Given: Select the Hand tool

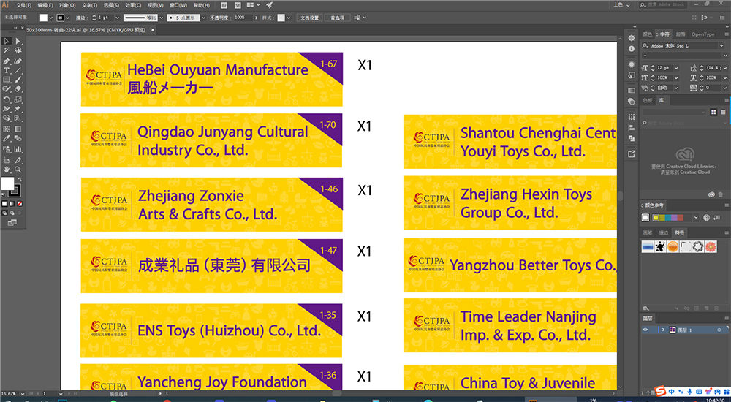Looking at the screenshot, I should click(x=7, y=170).
